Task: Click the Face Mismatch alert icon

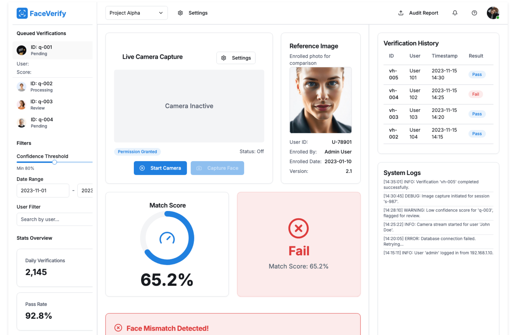Action: (x=118, y=328)
